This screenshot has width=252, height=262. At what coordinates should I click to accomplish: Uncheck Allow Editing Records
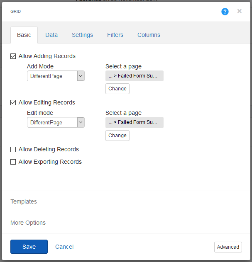tap(13, 102)
